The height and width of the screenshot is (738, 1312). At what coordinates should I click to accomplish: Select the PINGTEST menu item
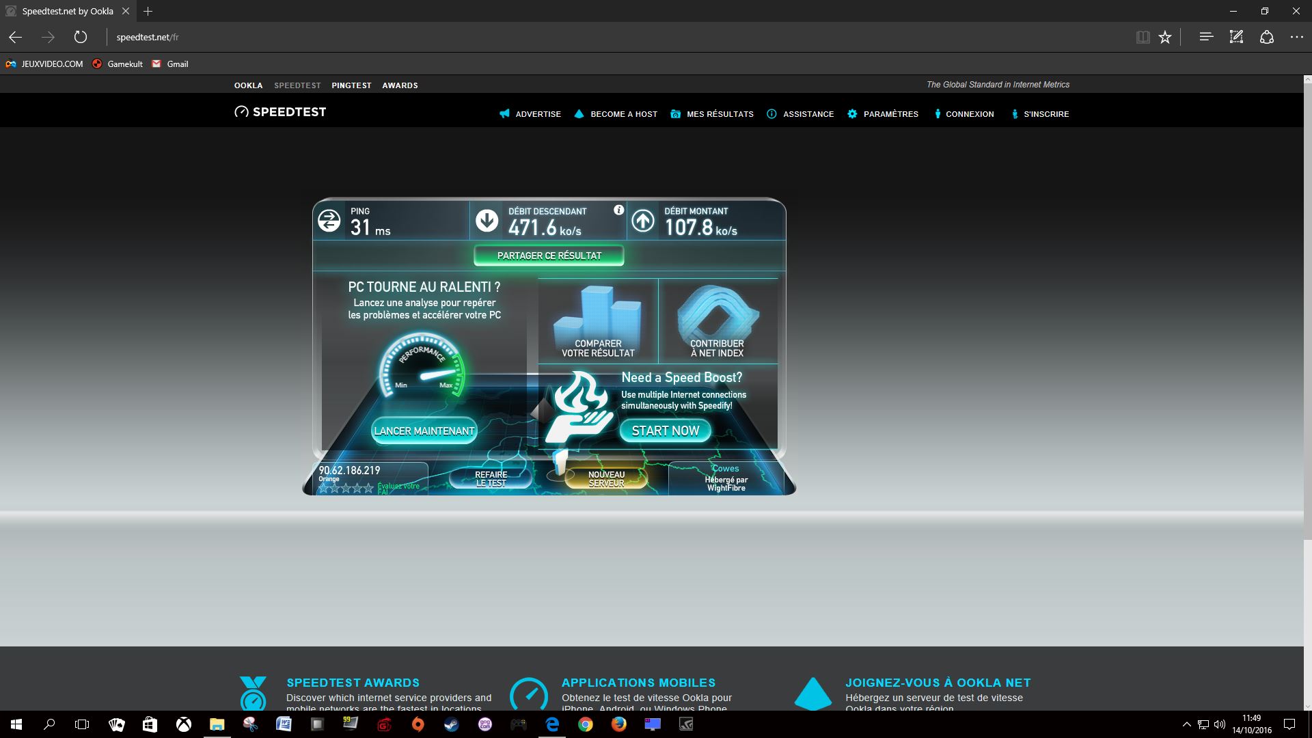351,85
